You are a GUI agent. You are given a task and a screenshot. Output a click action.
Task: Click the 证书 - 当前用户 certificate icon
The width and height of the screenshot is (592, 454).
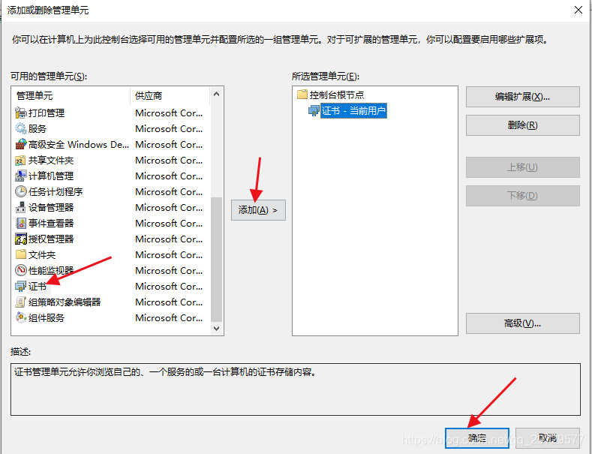click(x=314, y=111)
